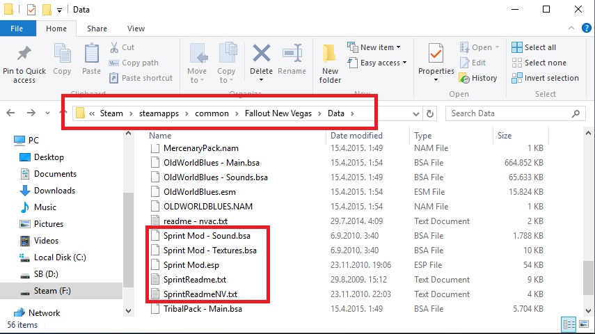The height and width of the screenshot is (334, 595).
Task: Switch to Details view icon
Action: click(x=569, y=324)
